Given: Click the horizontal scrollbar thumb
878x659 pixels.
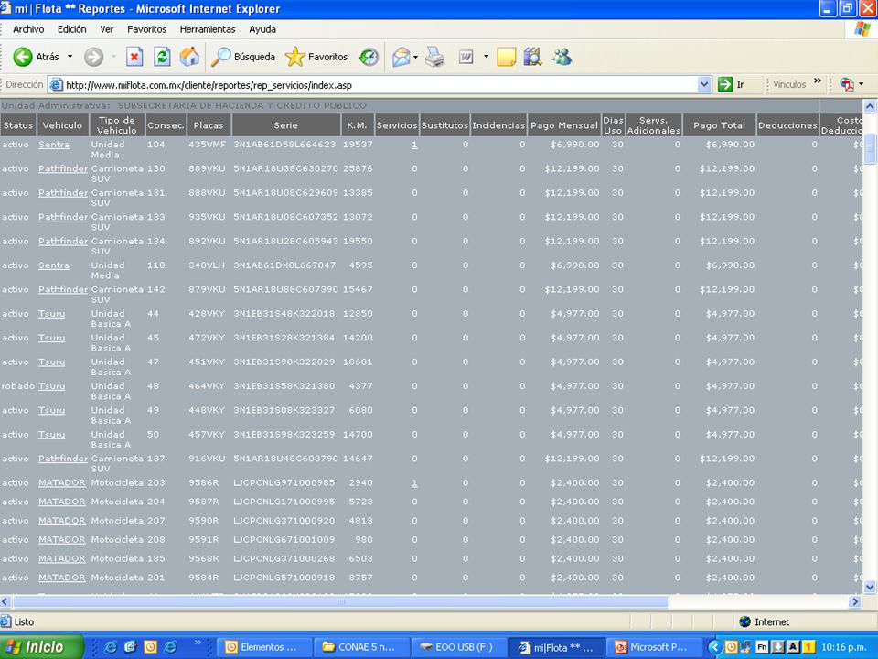Looking at the screenshot, I should [340, 602].
